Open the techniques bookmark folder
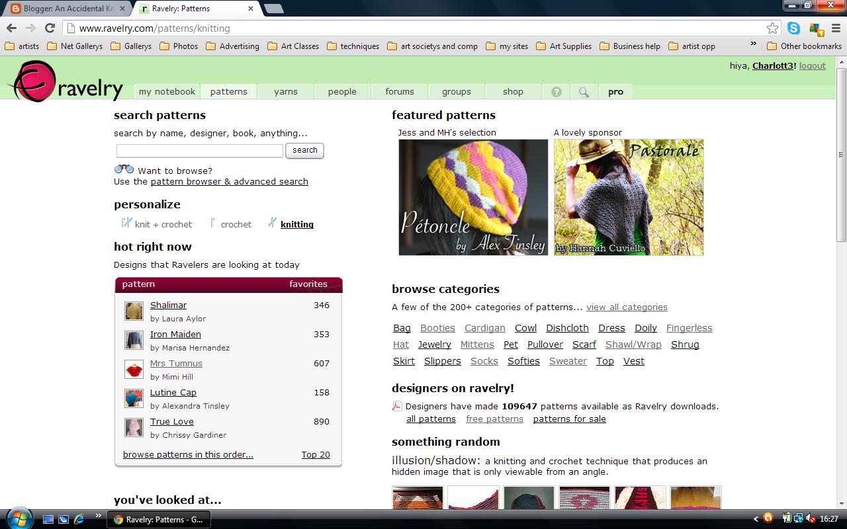 point(353,46)
